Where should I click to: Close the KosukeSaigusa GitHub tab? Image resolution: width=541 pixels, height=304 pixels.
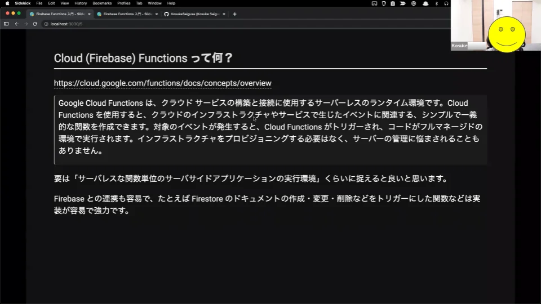[x=224, y=14]
